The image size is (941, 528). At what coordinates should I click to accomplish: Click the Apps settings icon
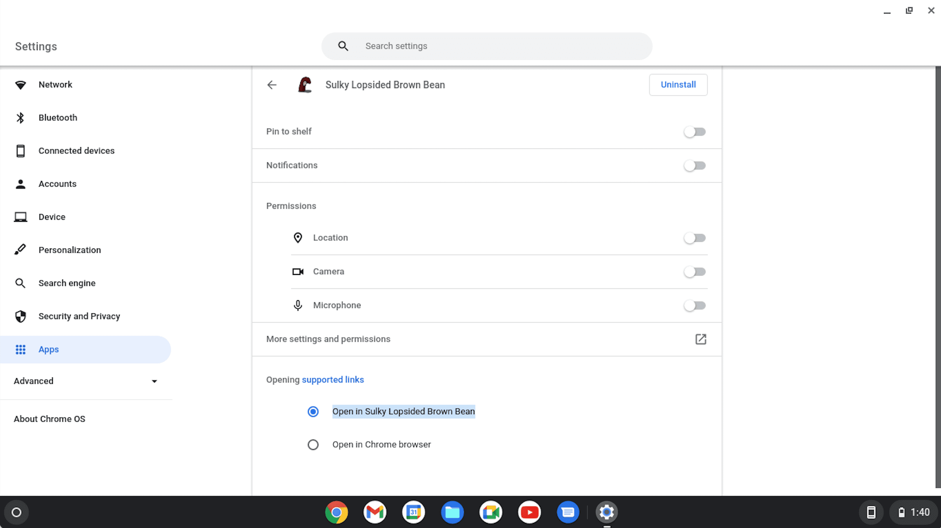point(21,349)
